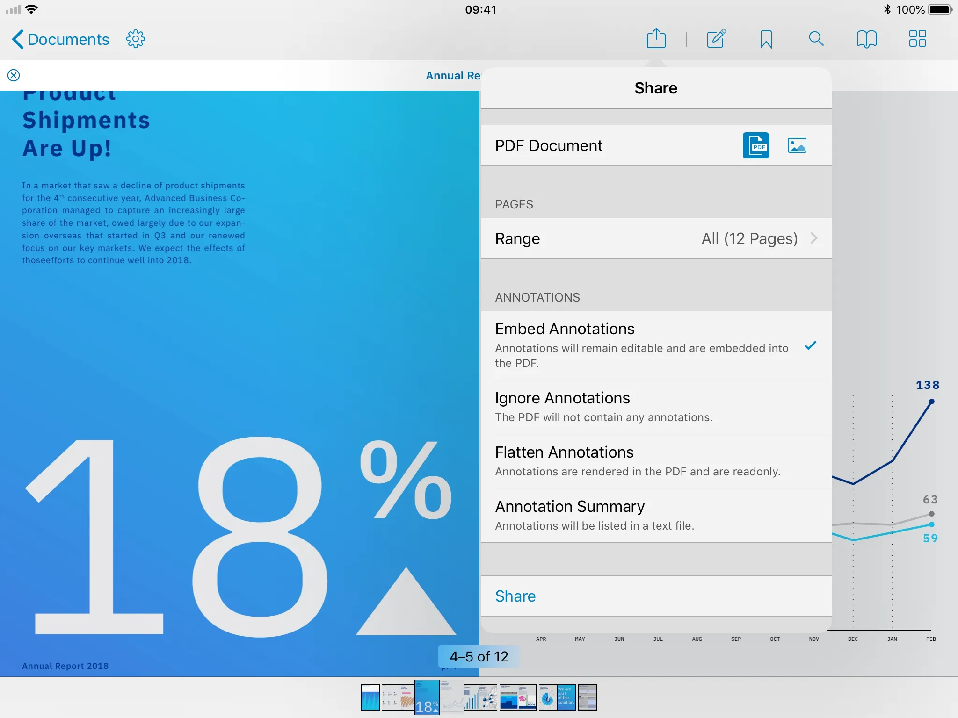This screenshot has width=958, height=718.
Task: Show the thumbnail grid view
Action: click(x=917, y=39)
